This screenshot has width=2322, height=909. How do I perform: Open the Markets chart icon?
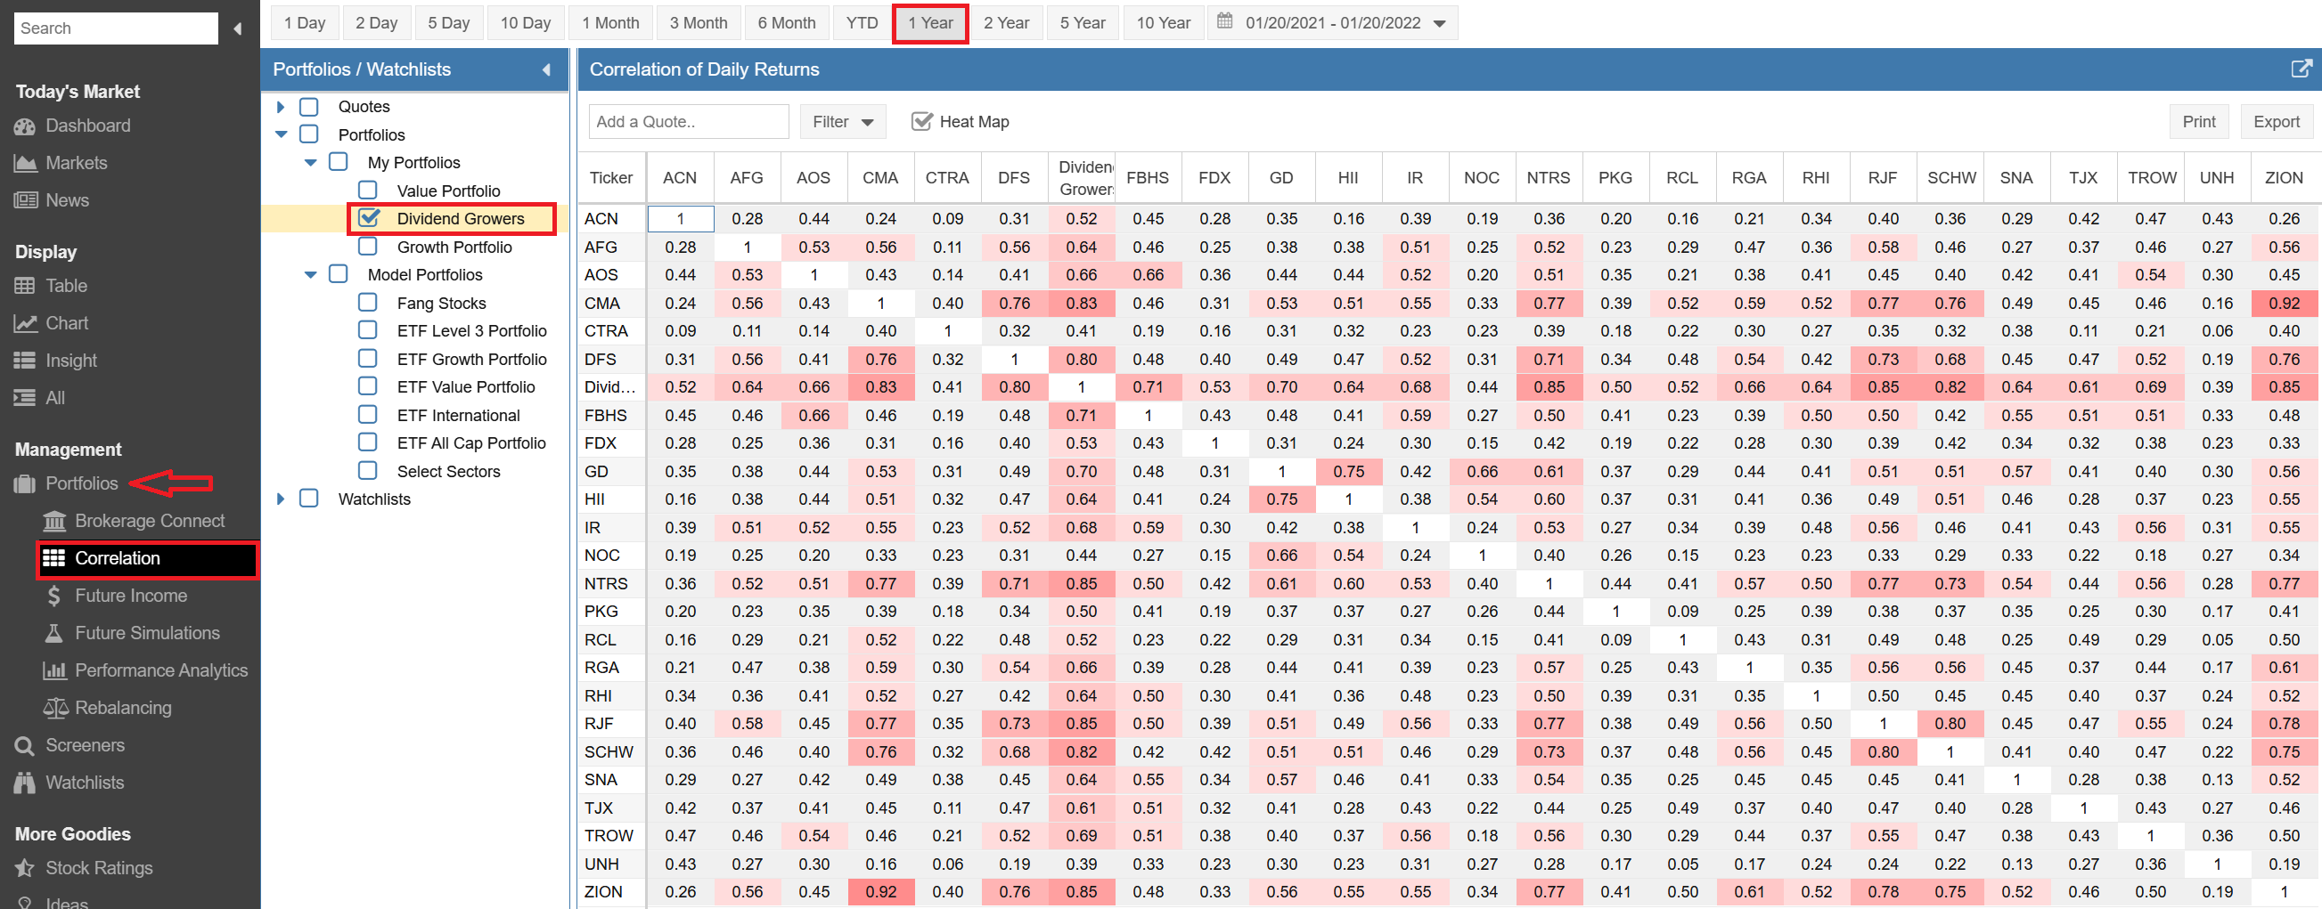tap(24, 163)
